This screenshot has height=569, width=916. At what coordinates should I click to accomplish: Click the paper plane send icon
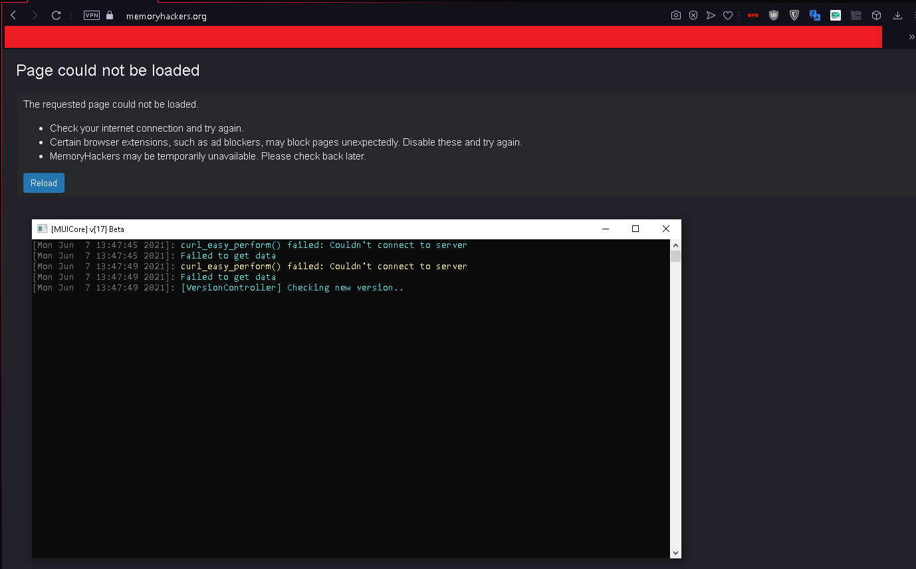point(711,15)
